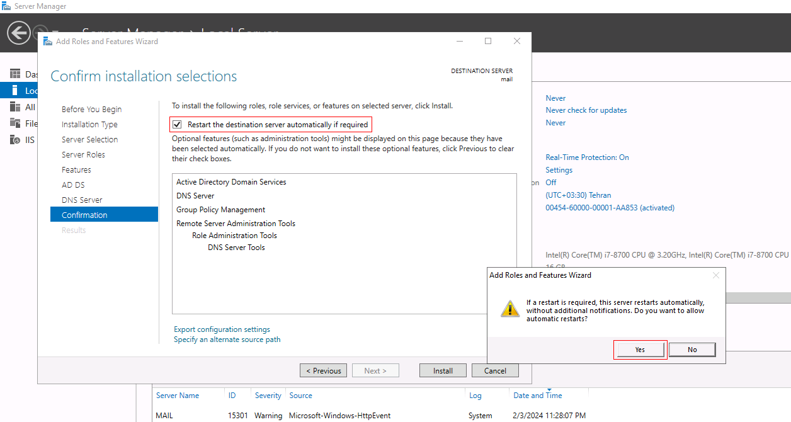Click the warning icon in restart dialog

509,309
